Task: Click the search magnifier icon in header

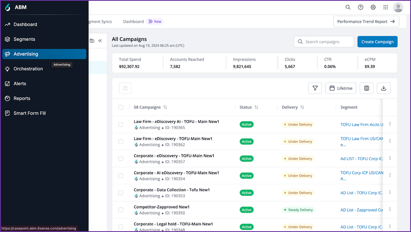Action: click(x=348, y=7)
